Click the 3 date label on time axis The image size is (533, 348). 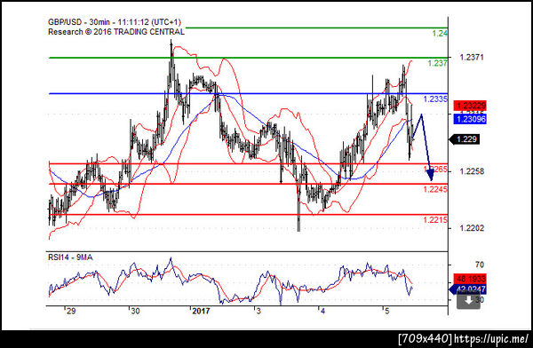[x=259, y=311]
